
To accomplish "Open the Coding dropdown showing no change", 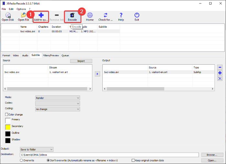I will (57, 109).
